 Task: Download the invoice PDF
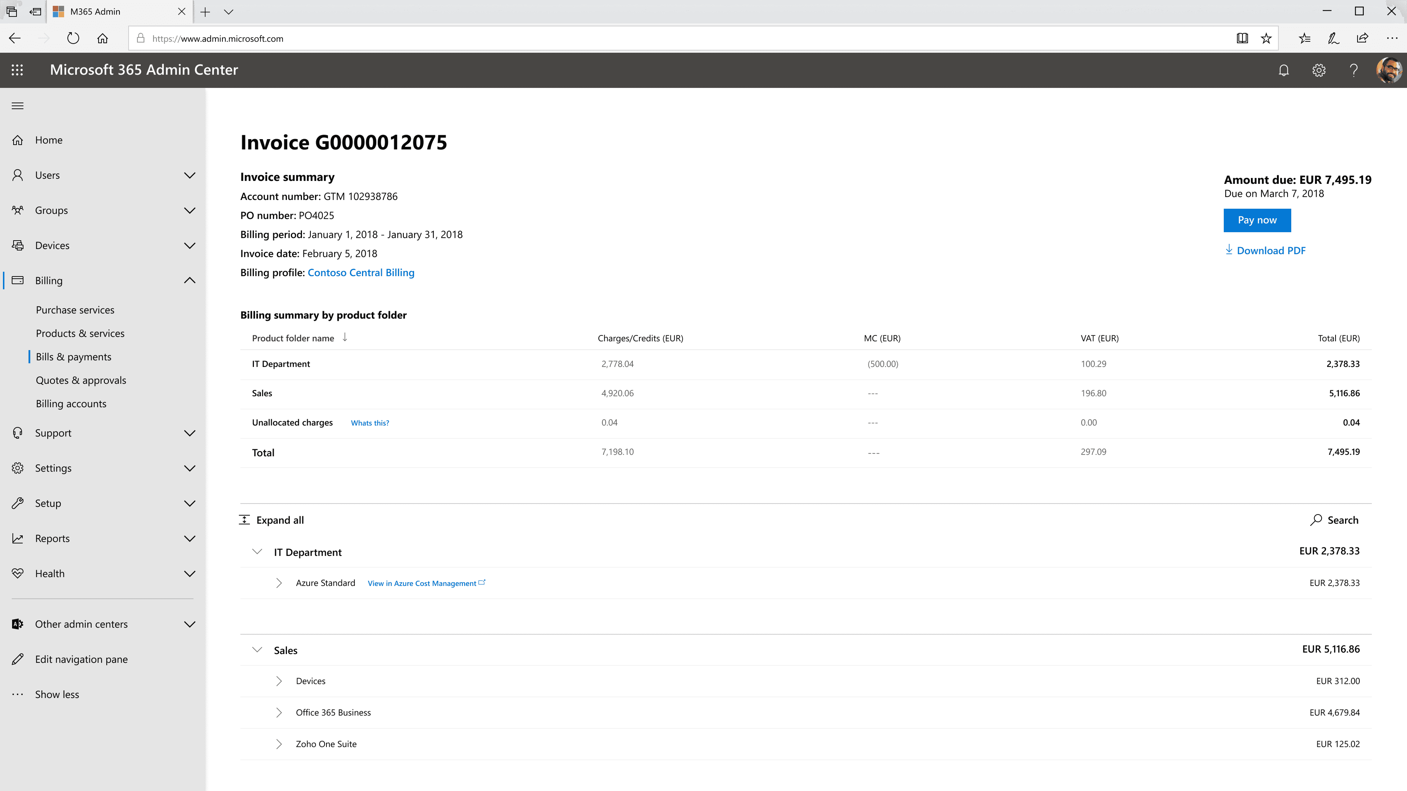pos(1265,250)
